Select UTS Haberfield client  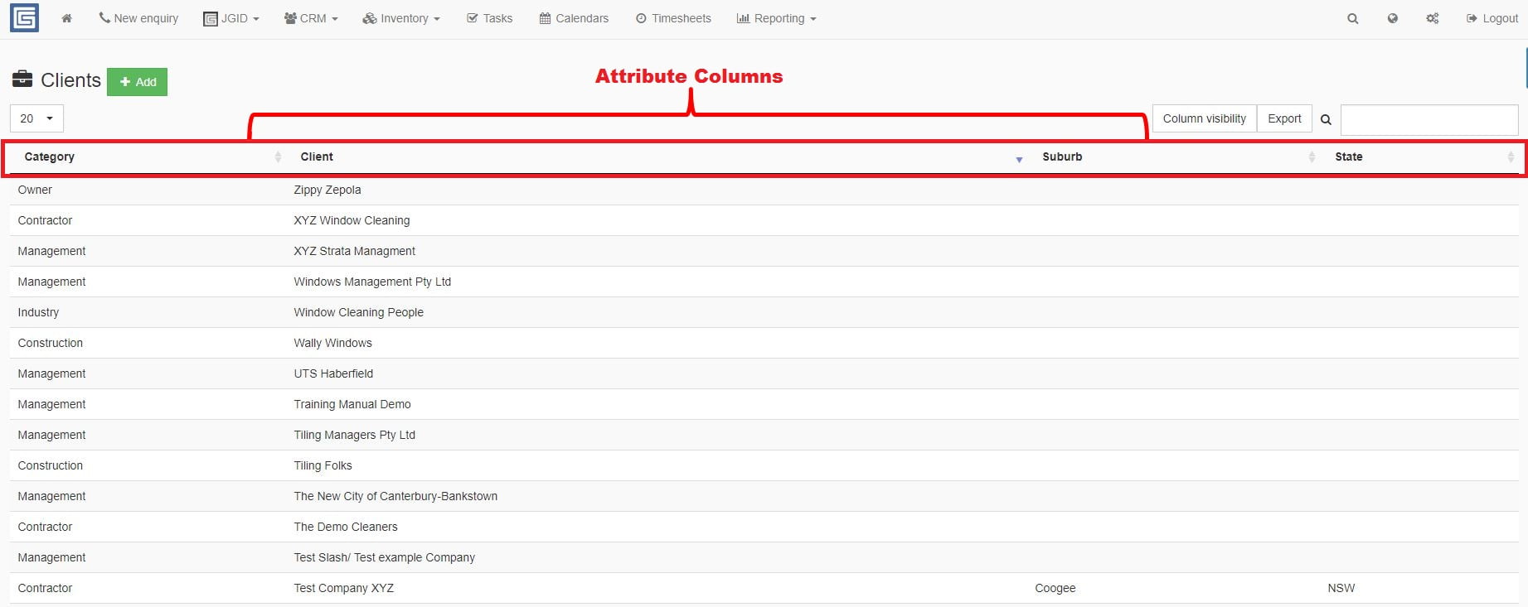pyautogui.click(x=333, y=373)
